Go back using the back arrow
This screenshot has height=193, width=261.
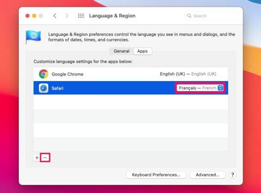55,16
